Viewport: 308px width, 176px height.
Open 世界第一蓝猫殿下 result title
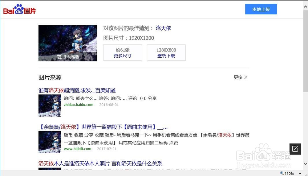(104, 127)
